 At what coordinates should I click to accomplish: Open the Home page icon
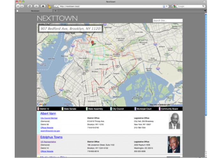click(x=43, y=6)
